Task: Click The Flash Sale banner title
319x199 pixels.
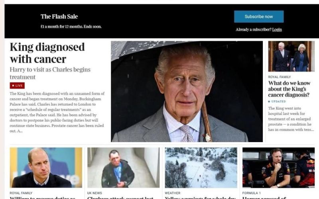Action: click(x=59, y=16)
